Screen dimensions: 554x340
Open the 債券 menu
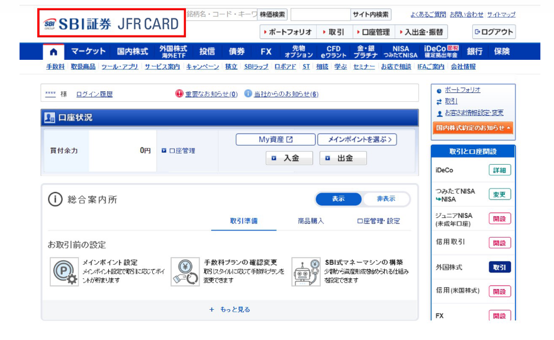(x=236, y=52)
